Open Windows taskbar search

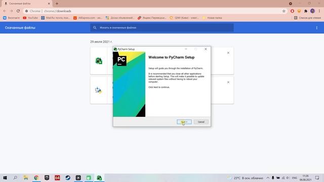click(15, 177)
